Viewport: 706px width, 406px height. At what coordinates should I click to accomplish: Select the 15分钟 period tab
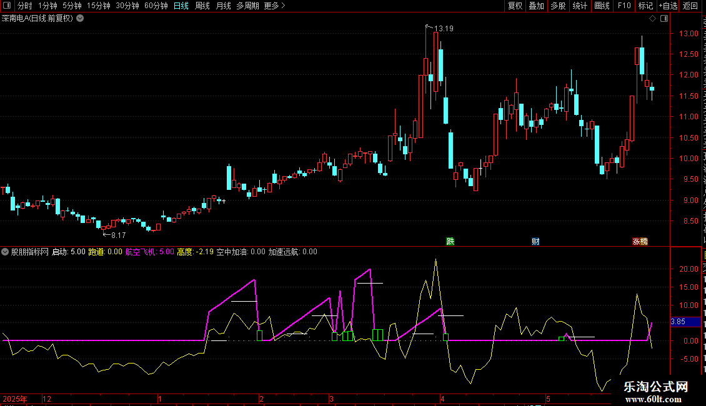click(x=99, y=6)
